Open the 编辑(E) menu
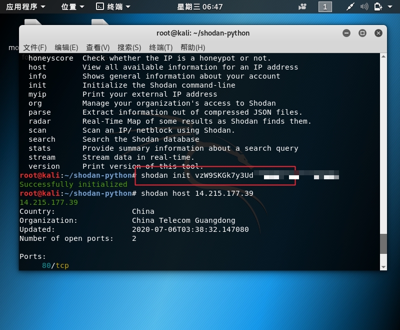This screenshot has width=400, height=330. pyautogui.click(x=66, y=48)
